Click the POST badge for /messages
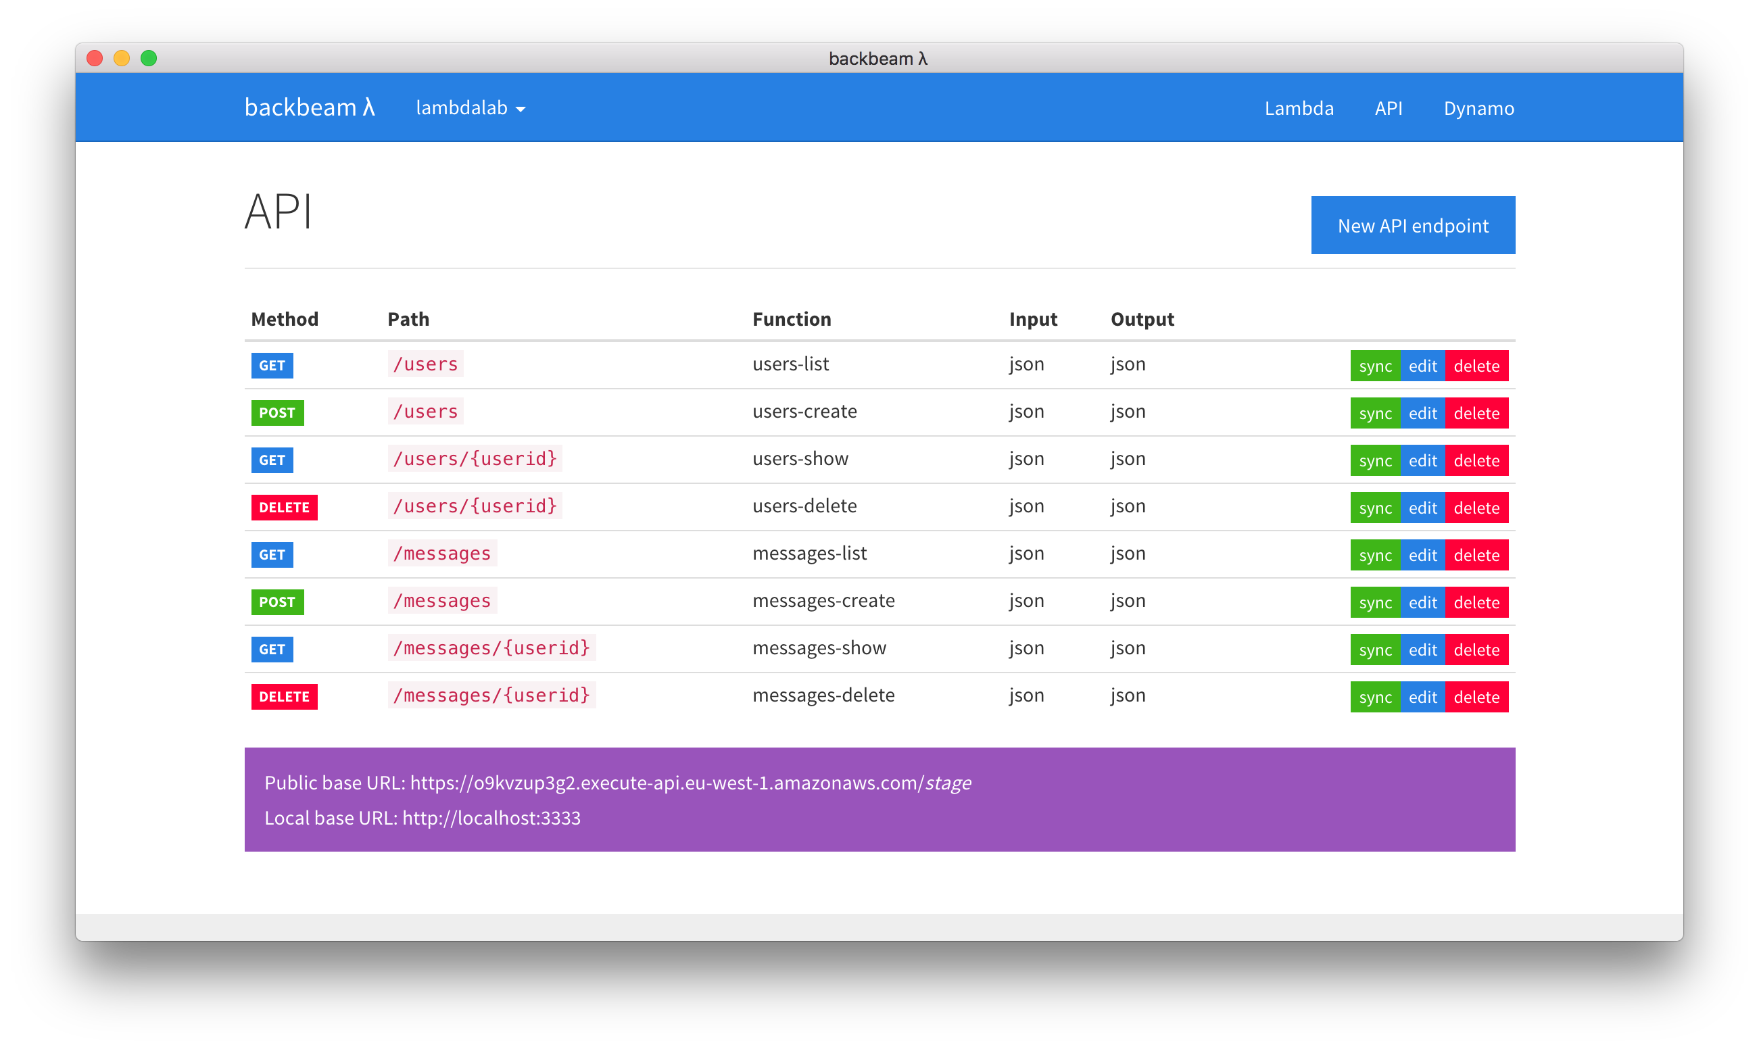 tap(277, 602)
